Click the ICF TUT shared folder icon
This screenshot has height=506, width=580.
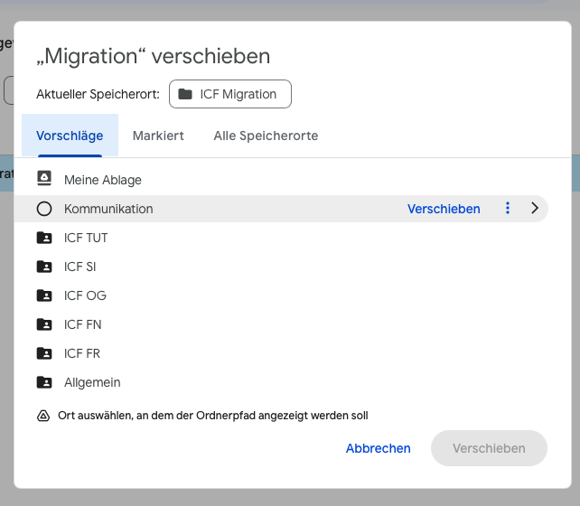(x=44, y=238)
